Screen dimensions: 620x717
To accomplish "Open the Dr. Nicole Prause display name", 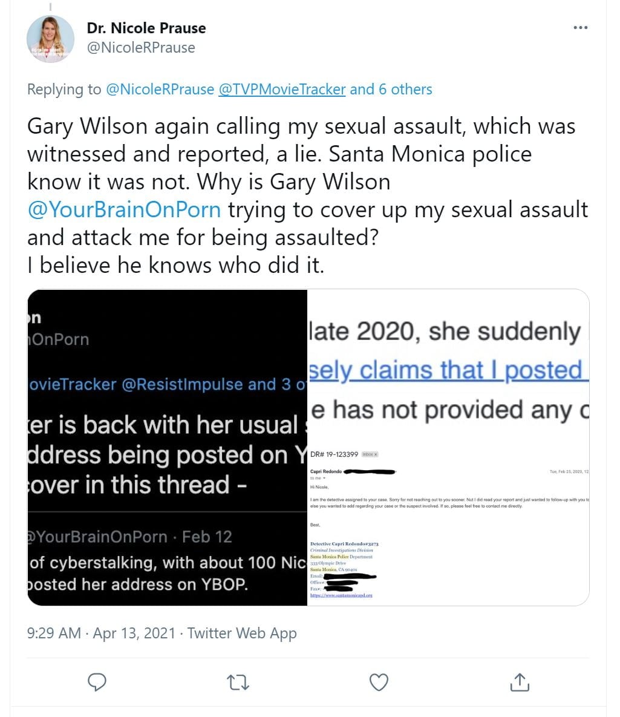I will pos(146,28).
